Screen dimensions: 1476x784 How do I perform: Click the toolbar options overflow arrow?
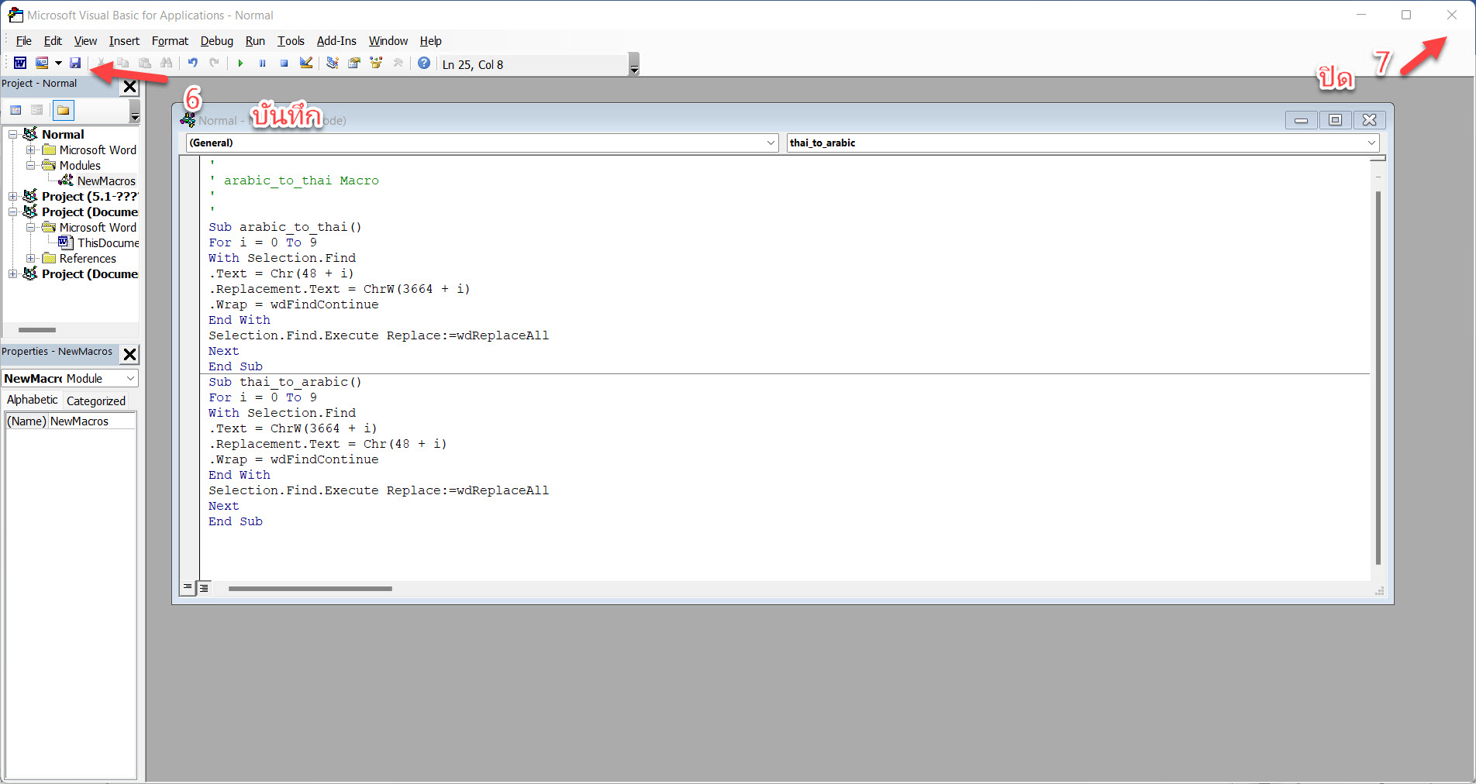634,64
